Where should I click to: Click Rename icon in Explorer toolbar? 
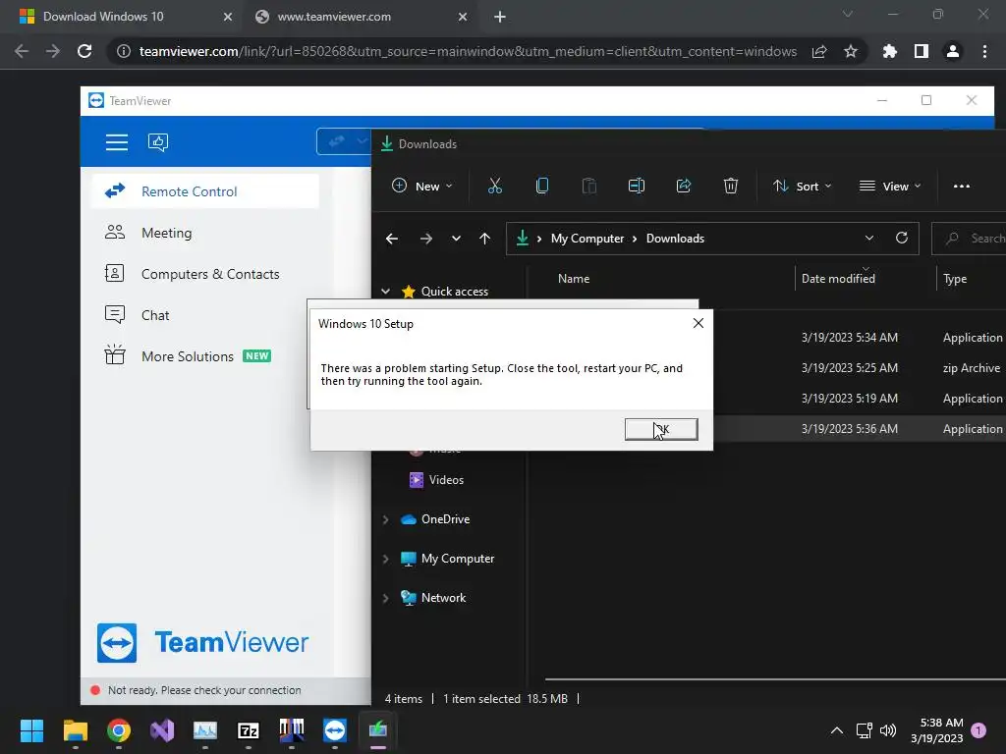pos(637,186)
